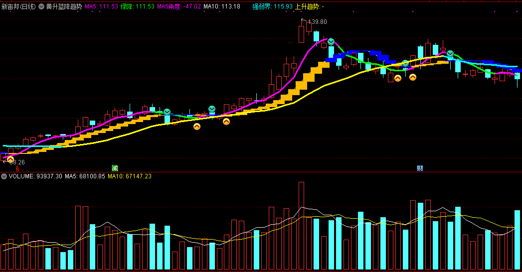Click the 新宙邦(日线) chart title

coord(18,6)
